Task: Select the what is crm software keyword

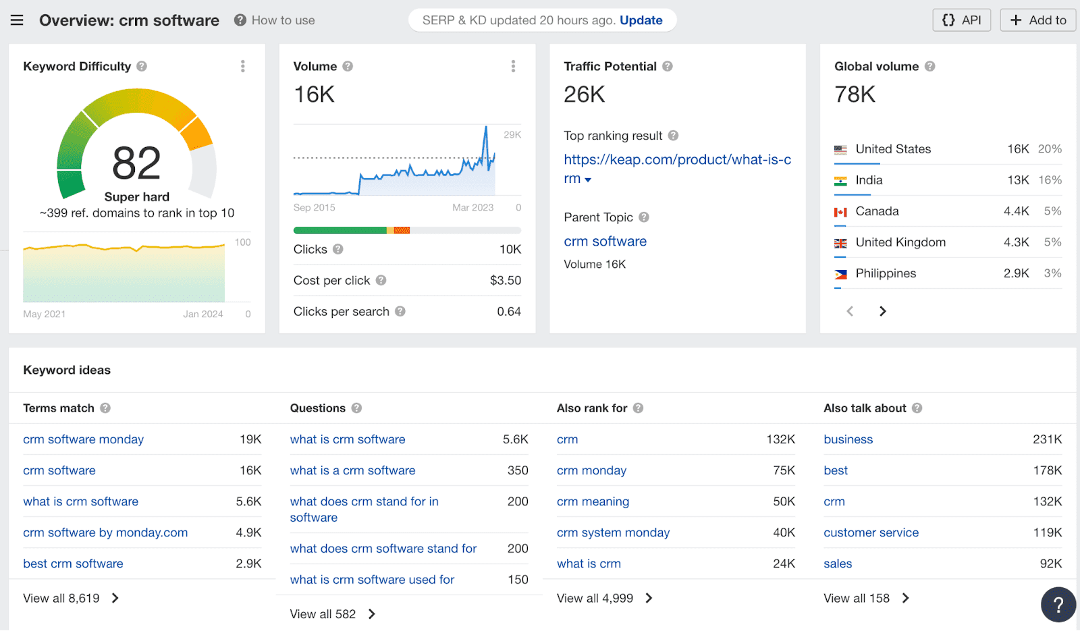Action: (80, 501)
